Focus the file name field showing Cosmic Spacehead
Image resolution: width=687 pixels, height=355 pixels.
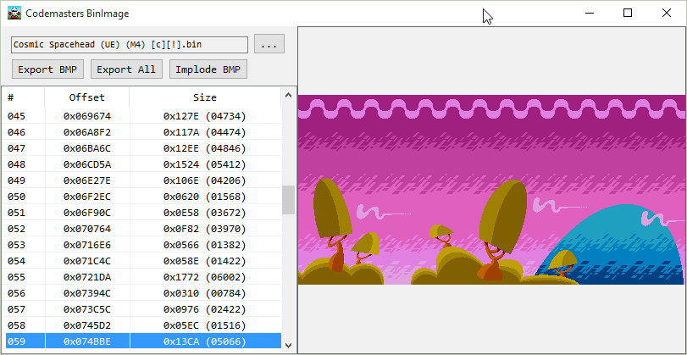click(130, 44)
